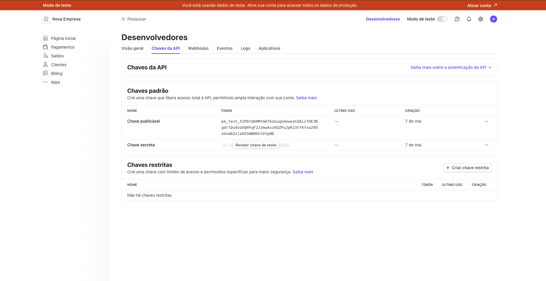Click the ÚLTIMO USO header in Chaves padrão
The width and height of the screenshot is (546, 281).
point(344,111)
